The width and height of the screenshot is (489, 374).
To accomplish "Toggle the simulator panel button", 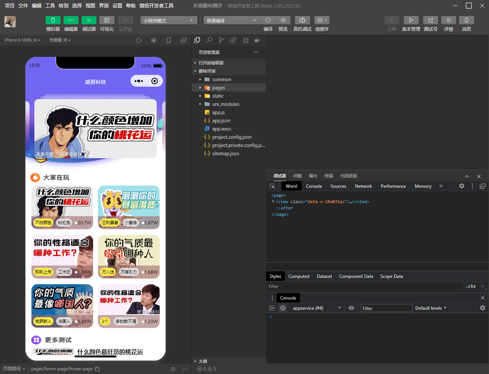I will click(53, 20).
